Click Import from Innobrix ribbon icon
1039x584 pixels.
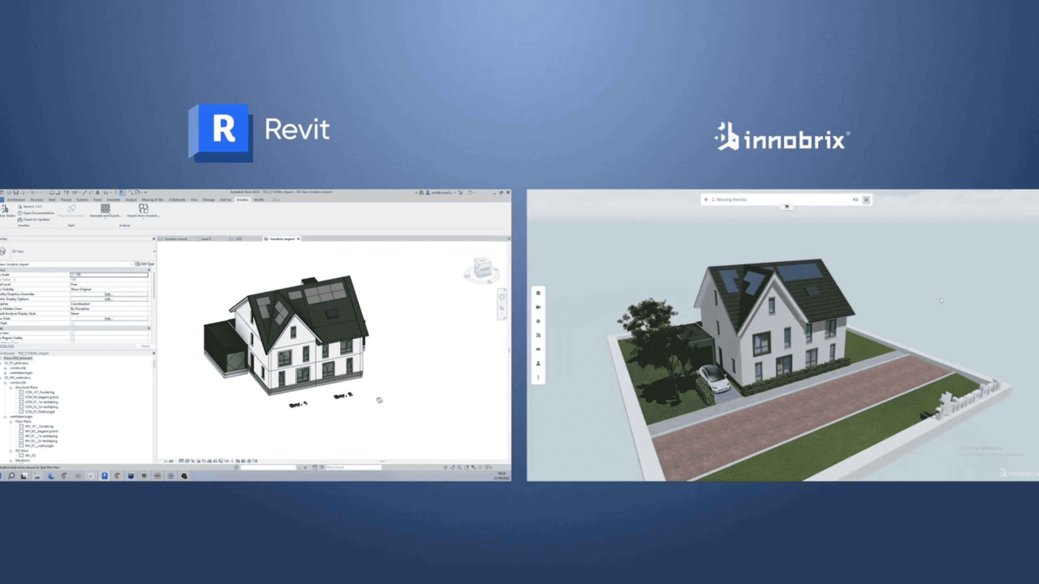coord(143,209)
